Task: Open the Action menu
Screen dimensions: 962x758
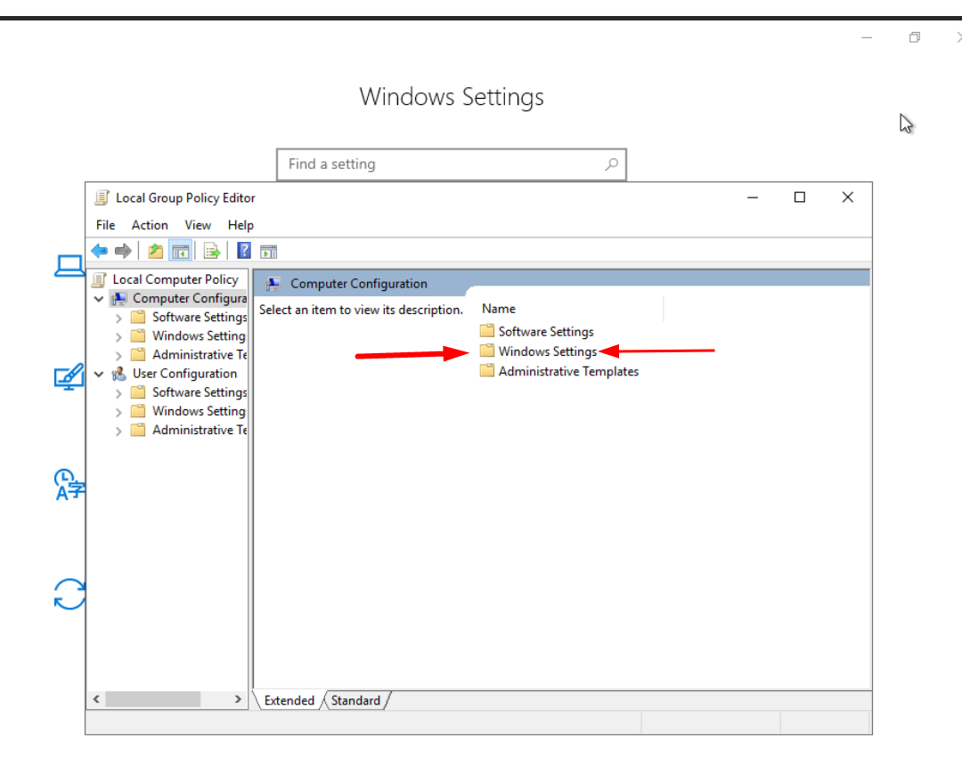Action: 150,225
